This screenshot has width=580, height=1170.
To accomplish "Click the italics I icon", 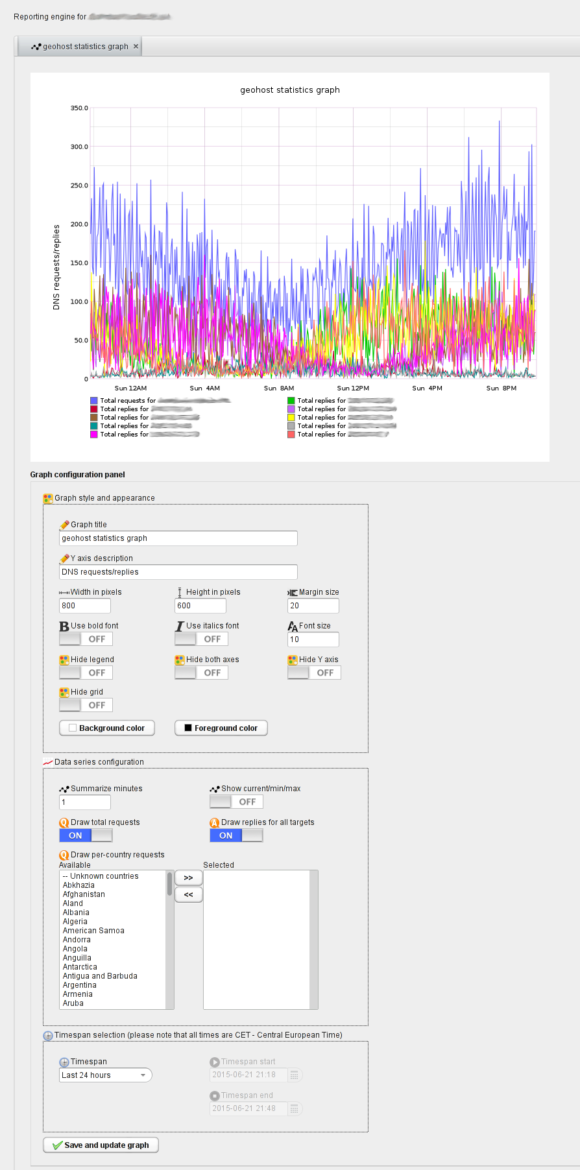I will 180,627.
